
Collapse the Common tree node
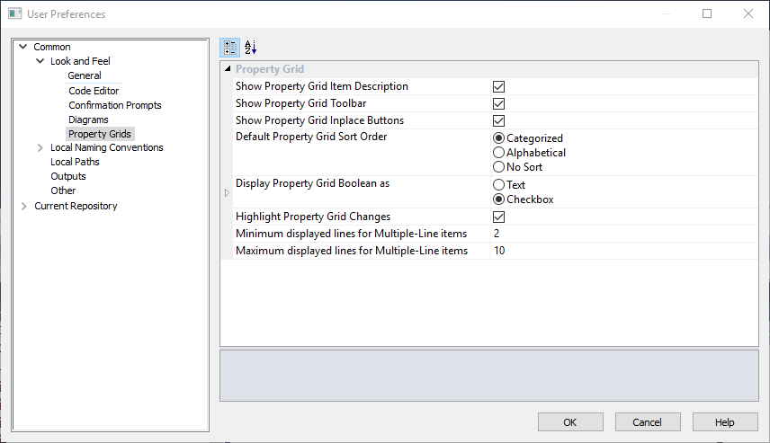[x=22, y=47]
